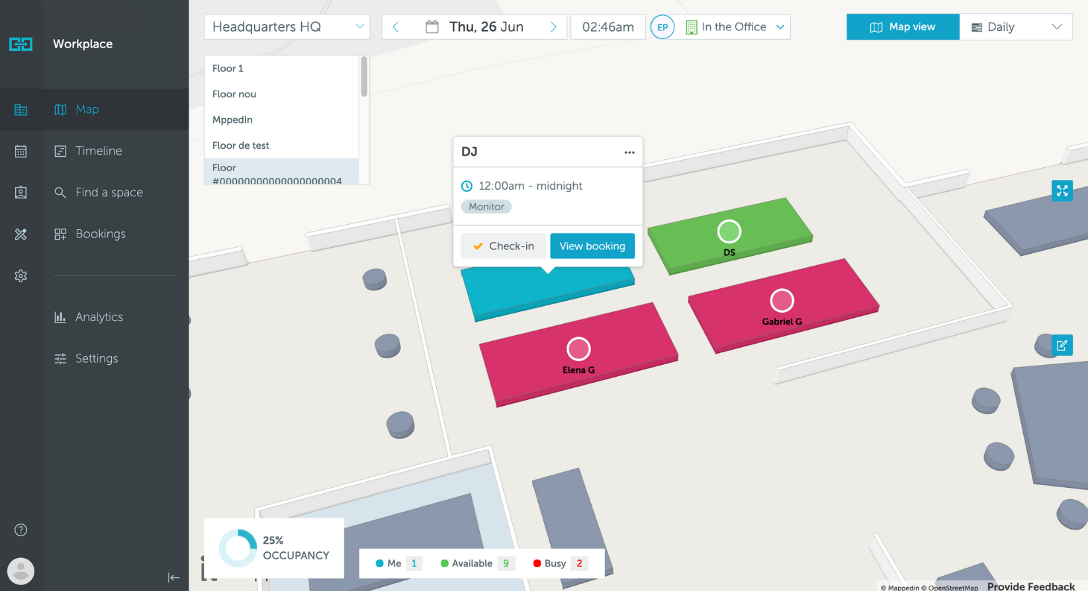Screen dimensions: 1088x591
Task: Click the calendar icon in left rail
Action: click(x=21, y=151)
